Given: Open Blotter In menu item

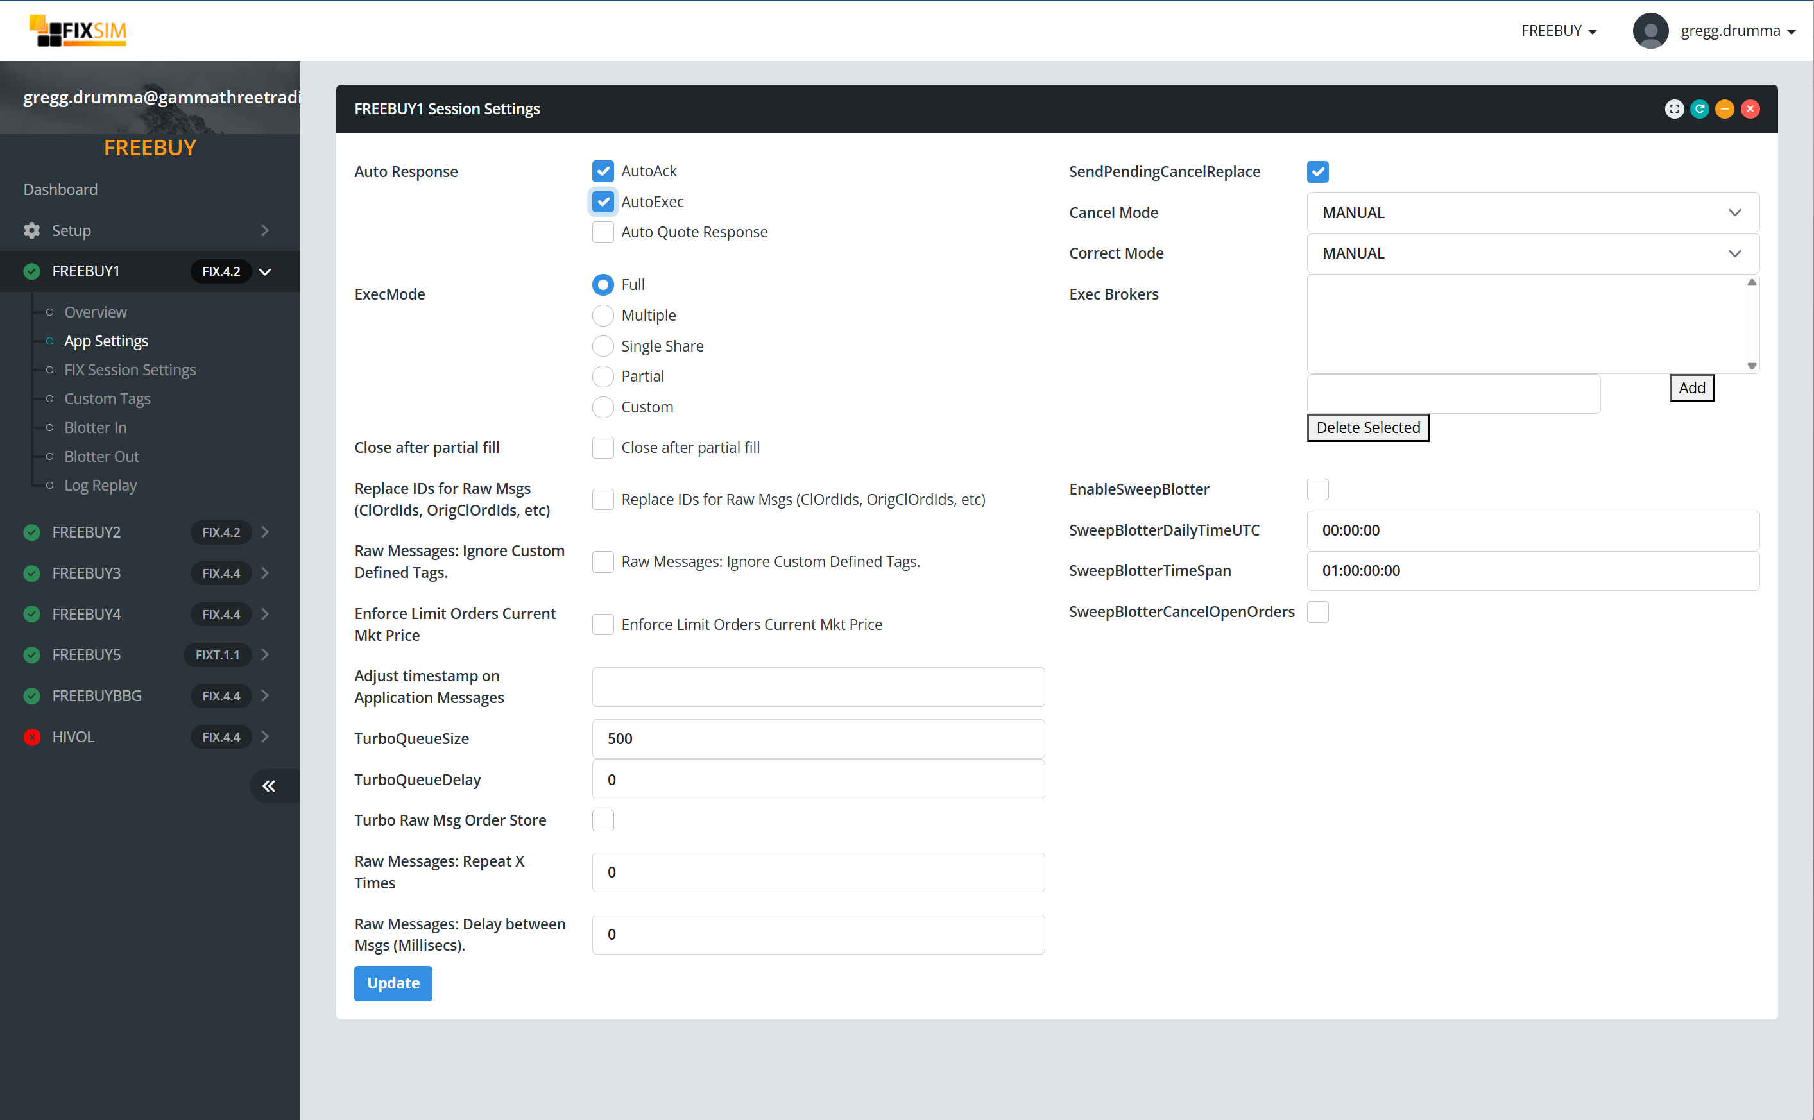Looking at the screenshot, I should tap(95, 427).
